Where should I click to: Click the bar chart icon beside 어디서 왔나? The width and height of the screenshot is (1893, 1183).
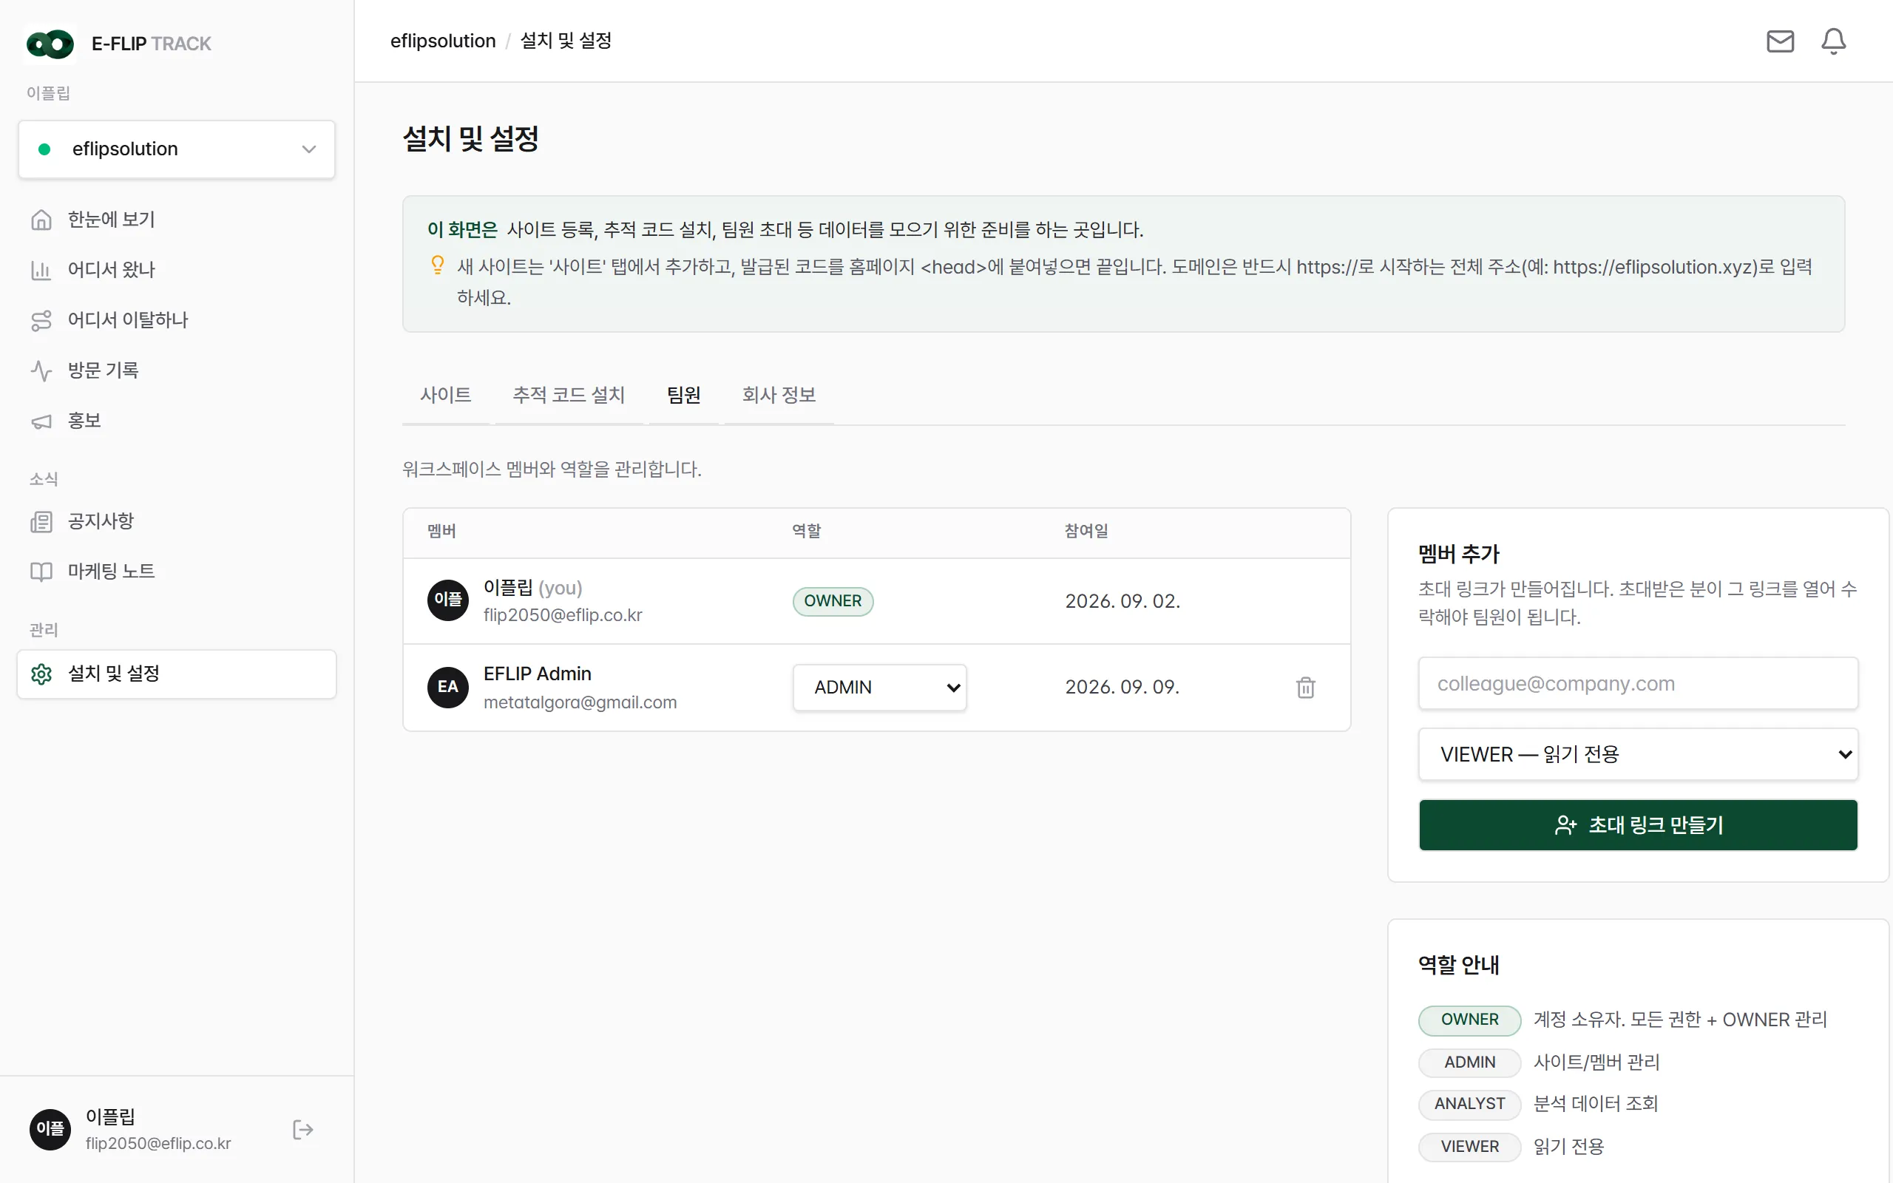pyautogui.click(x=41, y=270)
